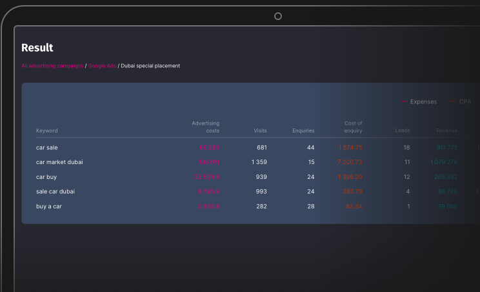Click advertising cost value 108 011
Screen dimensions: 480x292
point(209,162)
